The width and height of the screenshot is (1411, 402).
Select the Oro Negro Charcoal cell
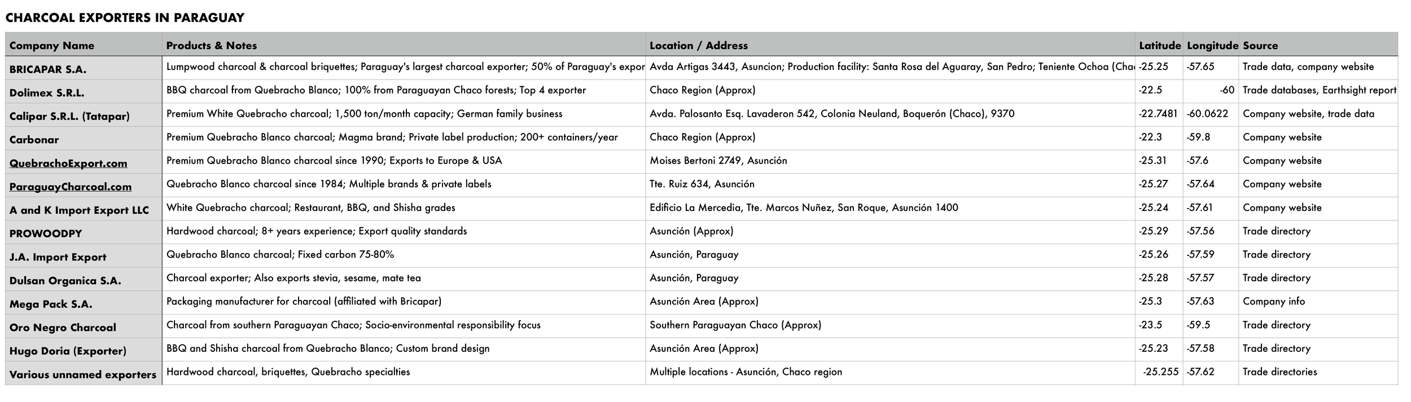(x=84, y=326)
